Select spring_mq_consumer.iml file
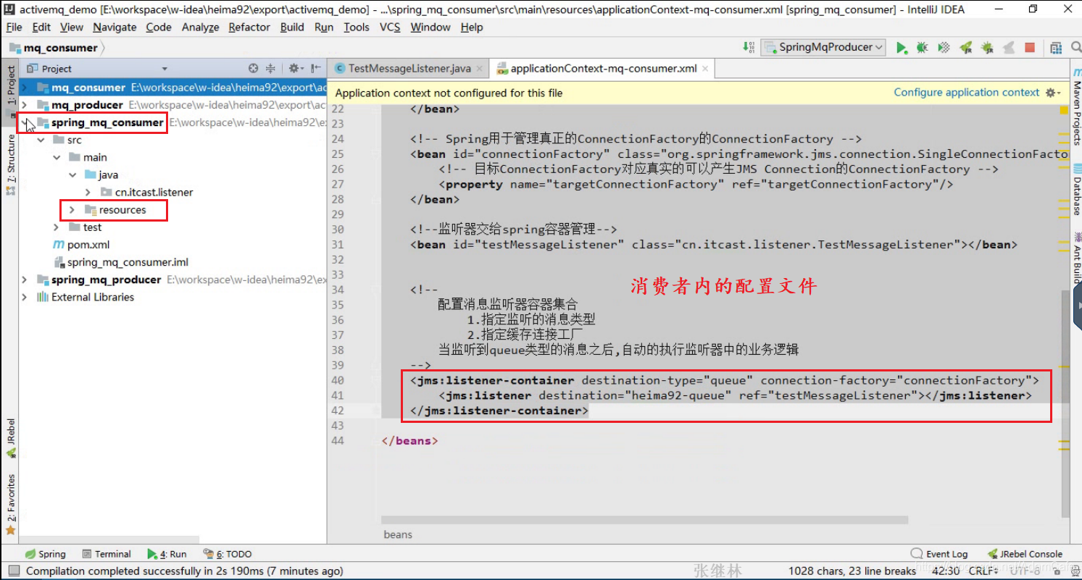The width and height of the screenshot is (1082, 580). click(x=128, y=262)
